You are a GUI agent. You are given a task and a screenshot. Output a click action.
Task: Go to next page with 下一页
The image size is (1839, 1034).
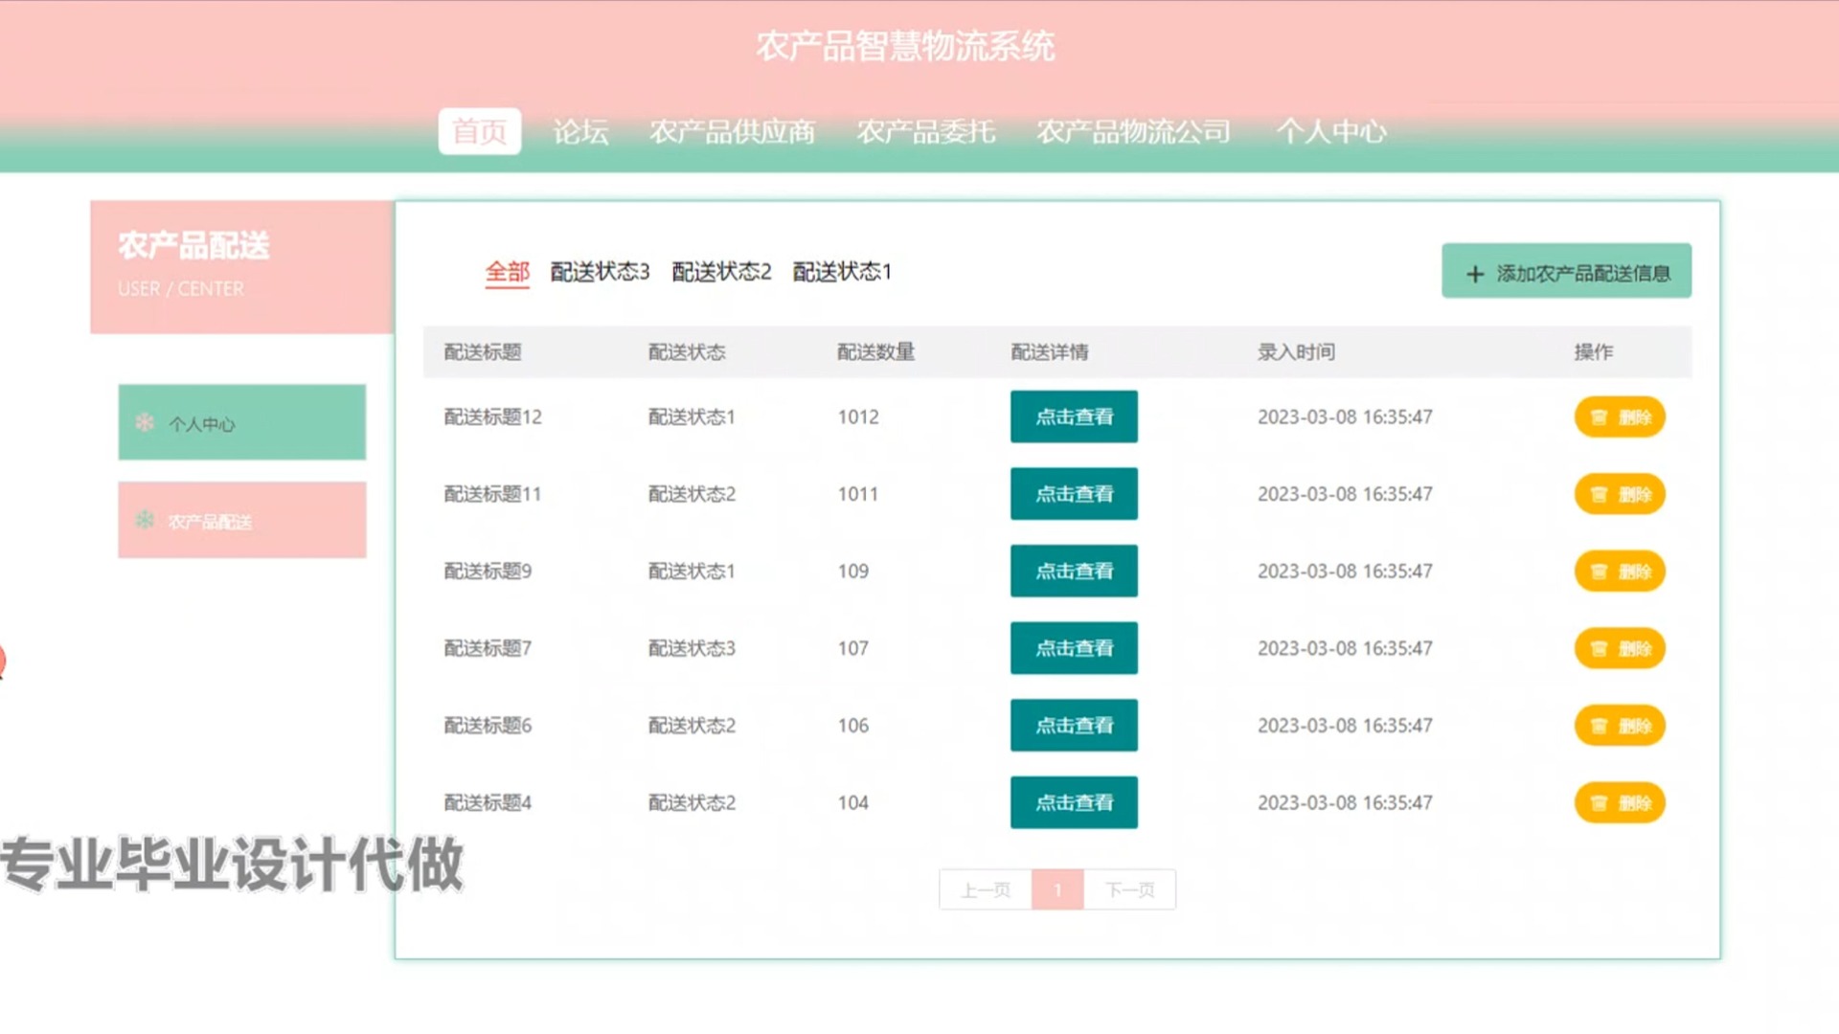pyautogui.click(x=1129, y=889)
